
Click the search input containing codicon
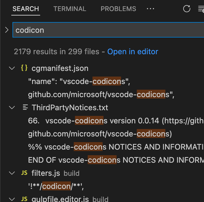point(107,30)
